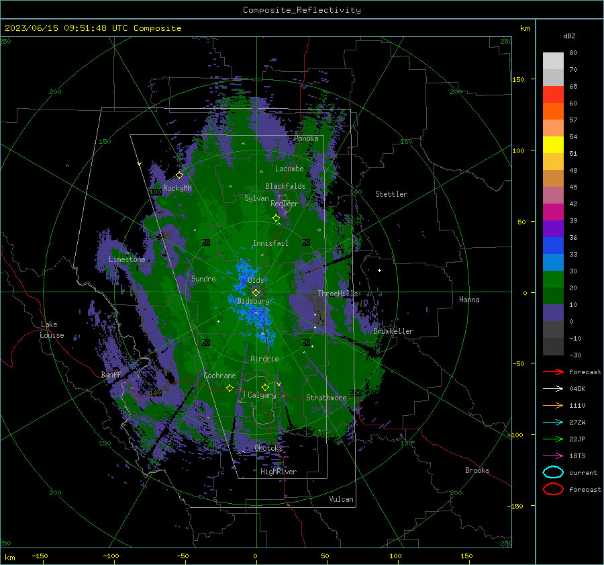Viewport: 604px width, 565px height.
Task: Click the 18TS legend text
Action: (577, 456)
